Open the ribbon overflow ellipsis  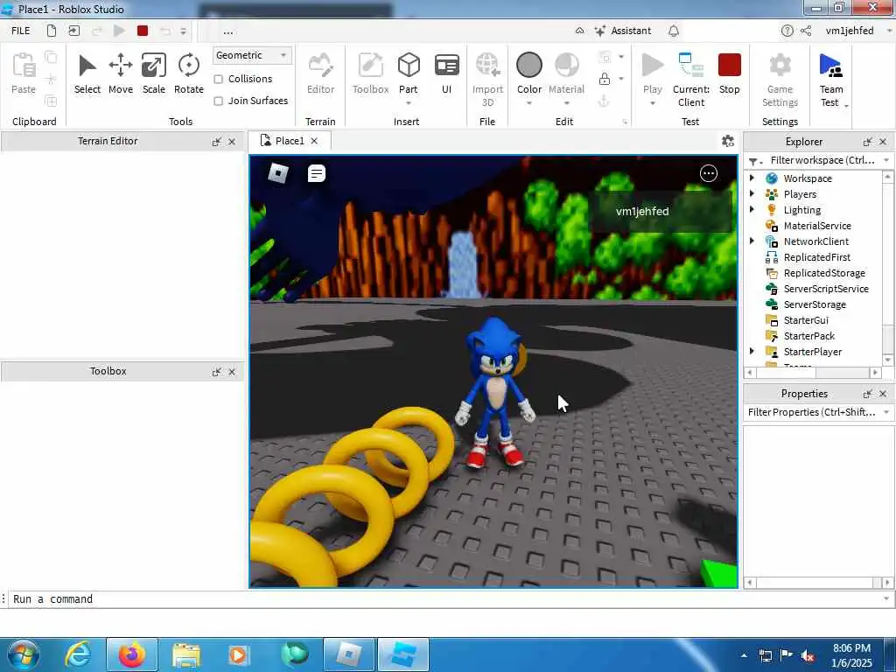point(228,31)
